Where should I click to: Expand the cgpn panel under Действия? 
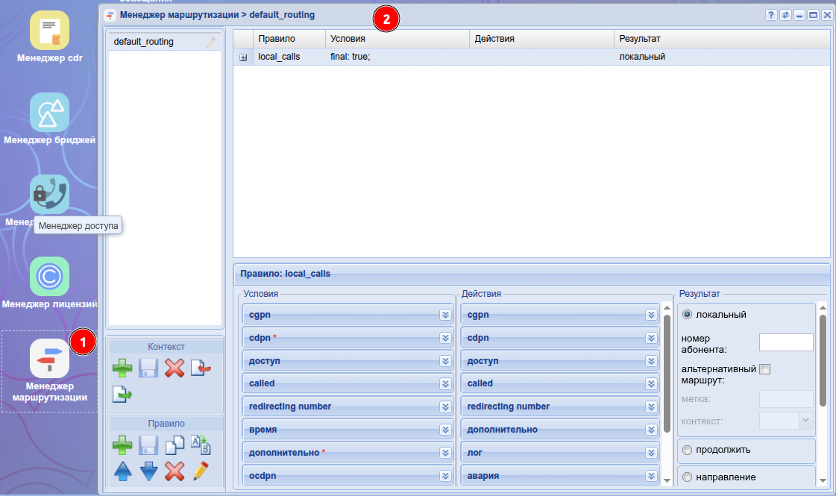651,315
